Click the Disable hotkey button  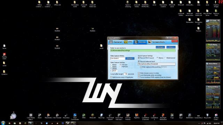tap(130, 58)
